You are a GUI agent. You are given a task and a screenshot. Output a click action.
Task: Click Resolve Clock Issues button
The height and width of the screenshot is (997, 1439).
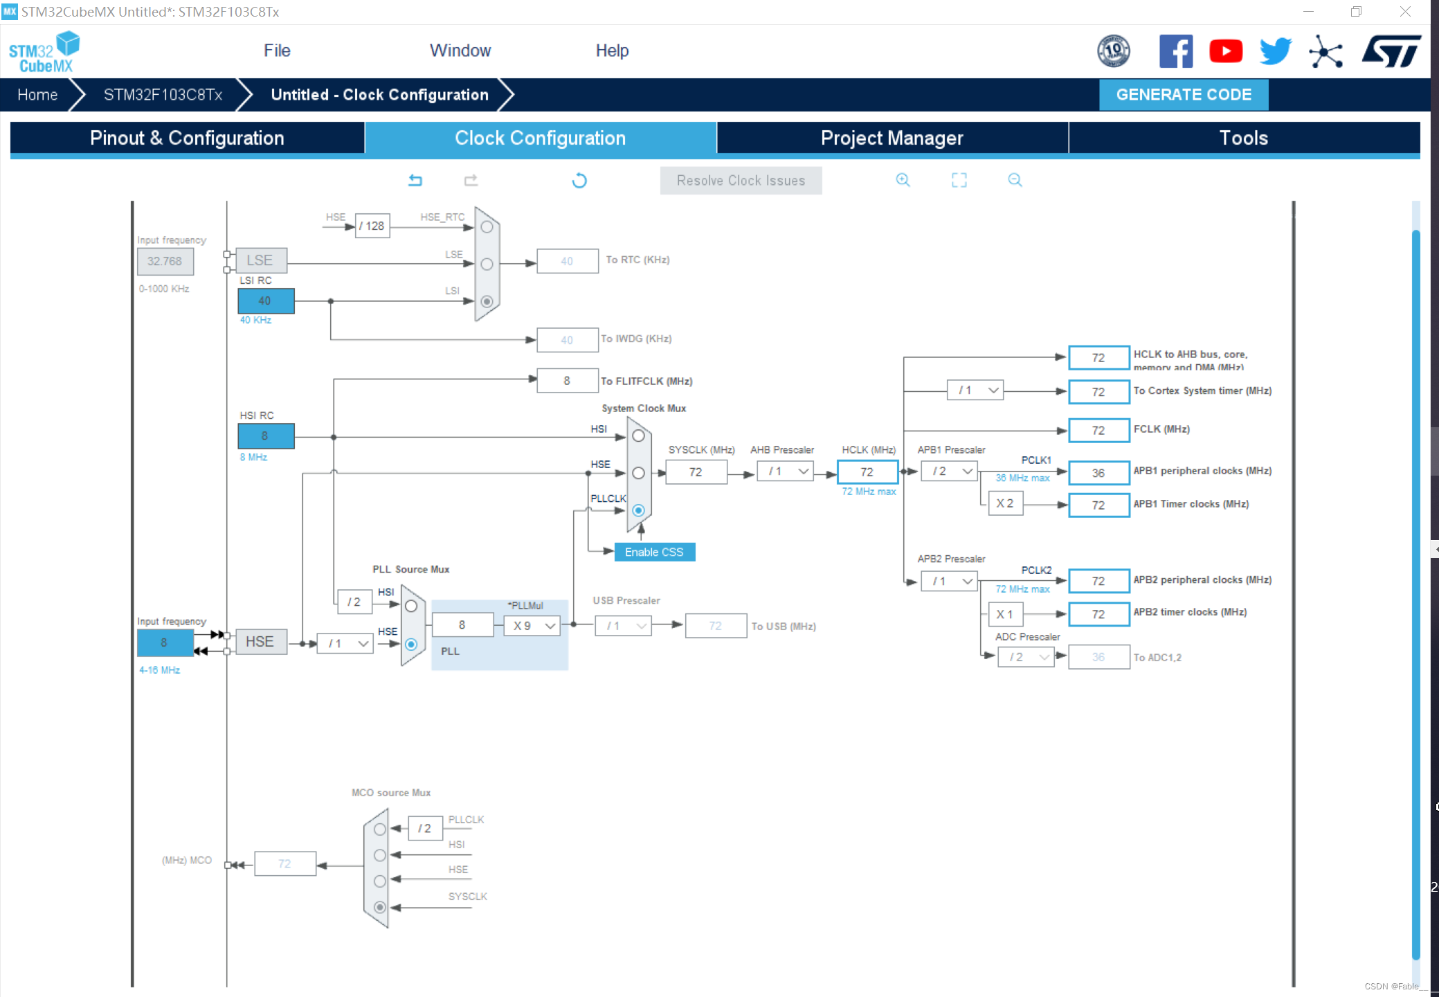click(x=741, y=181)
